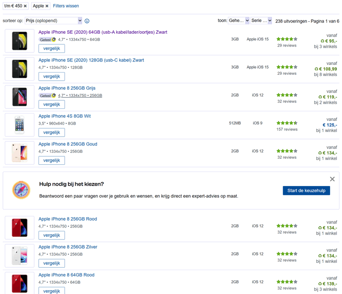Click Getest badge on iPhone SE 64GB
342x294 pixels.
pyautogui.click(x=47, y=40)
